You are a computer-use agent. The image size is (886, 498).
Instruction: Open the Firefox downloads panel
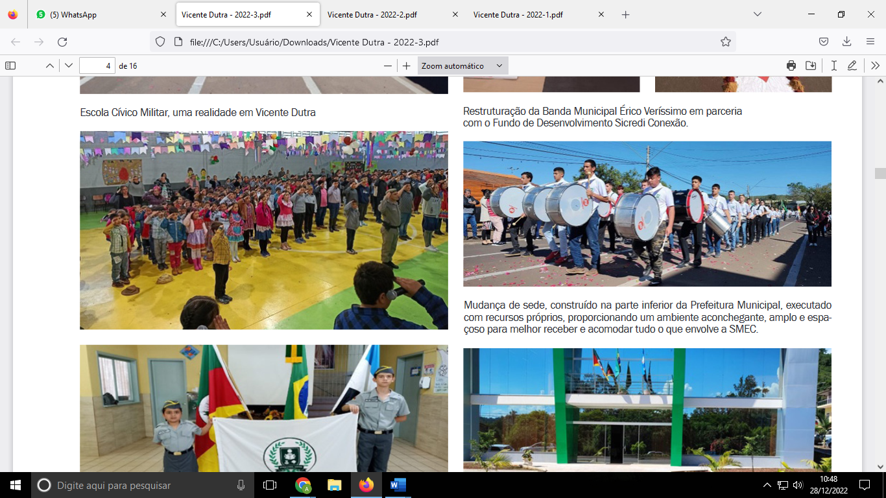tap(846, 41)
